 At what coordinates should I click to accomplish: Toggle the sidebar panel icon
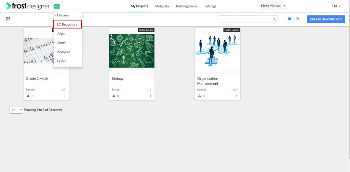[x=8, y=19]
